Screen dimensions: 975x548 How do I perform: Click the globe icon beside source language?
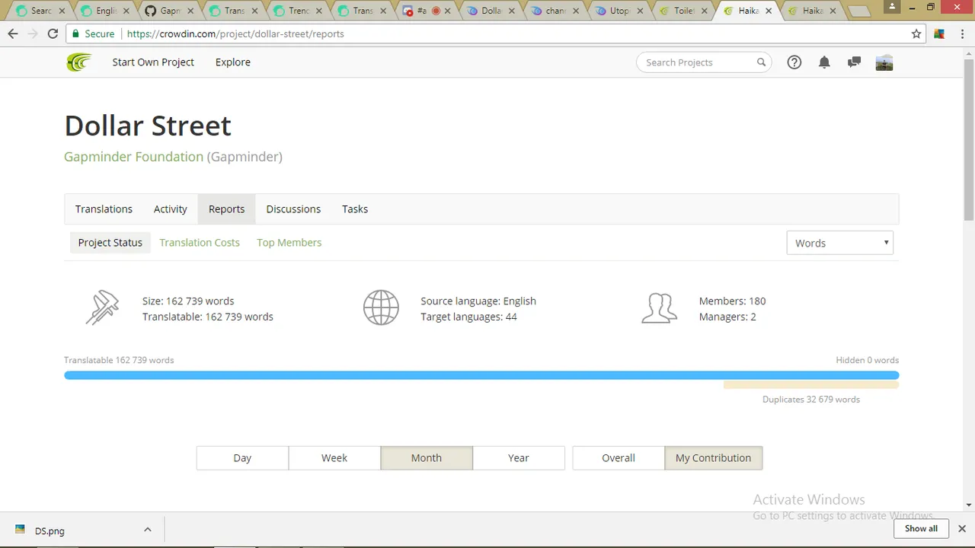click(381, 308)
